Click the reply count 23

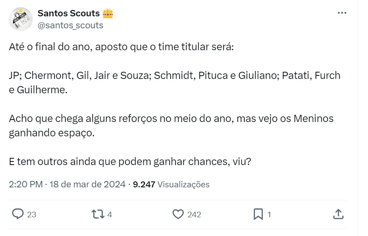31,214
